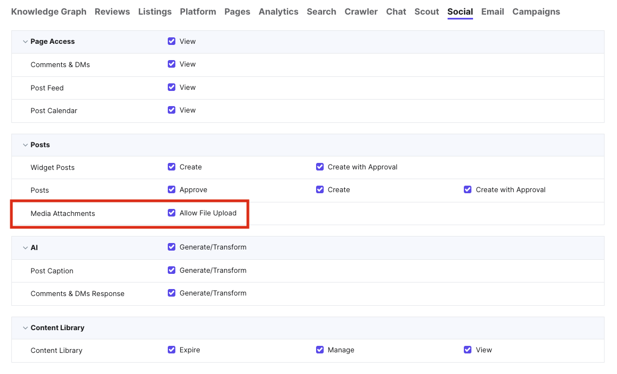Select the Platform tab

[198, 12]
